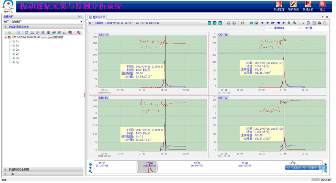Open the 数据分析 header icon
Image resolution: width=336 pixels, height=183 pixels.
pos(308,6)
